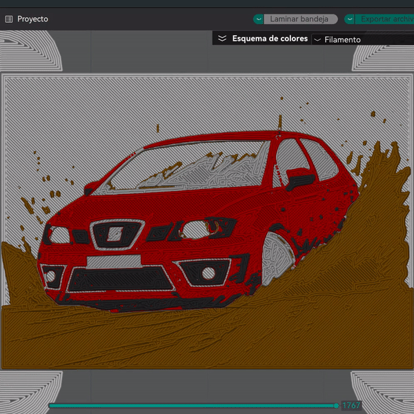
Task: Click the Esquema de colores label
Action: (x=270, y=39)
